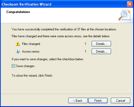Viewport: 134px width, 107px height.
Task: Click the Congratulations heading
Action: (x=18, y=12)
